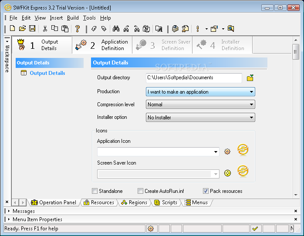Click the Build exclamation mark icon
This screenshot has height=236, width=304.
click(x=198, y=29)
